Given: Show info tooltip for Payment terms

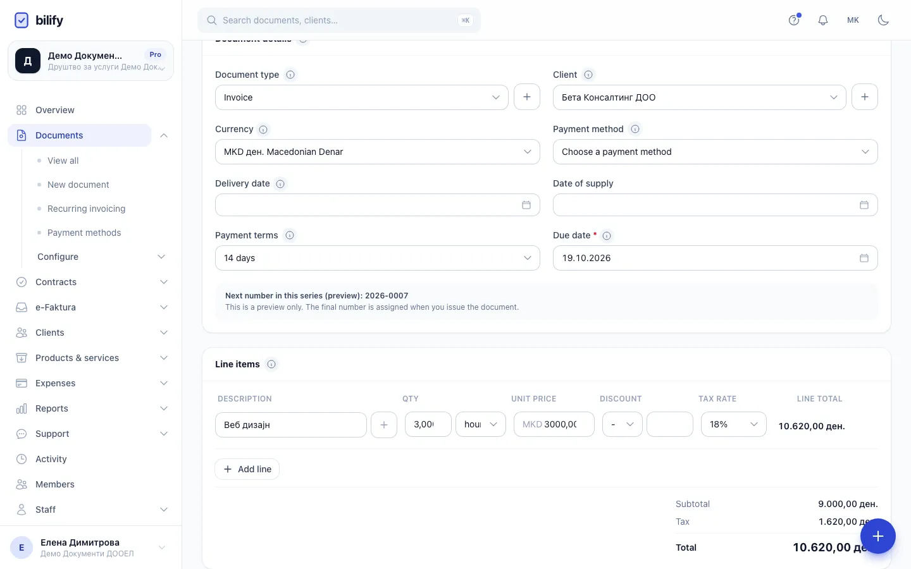Looking at the screenshot, I should coord(290,235).
